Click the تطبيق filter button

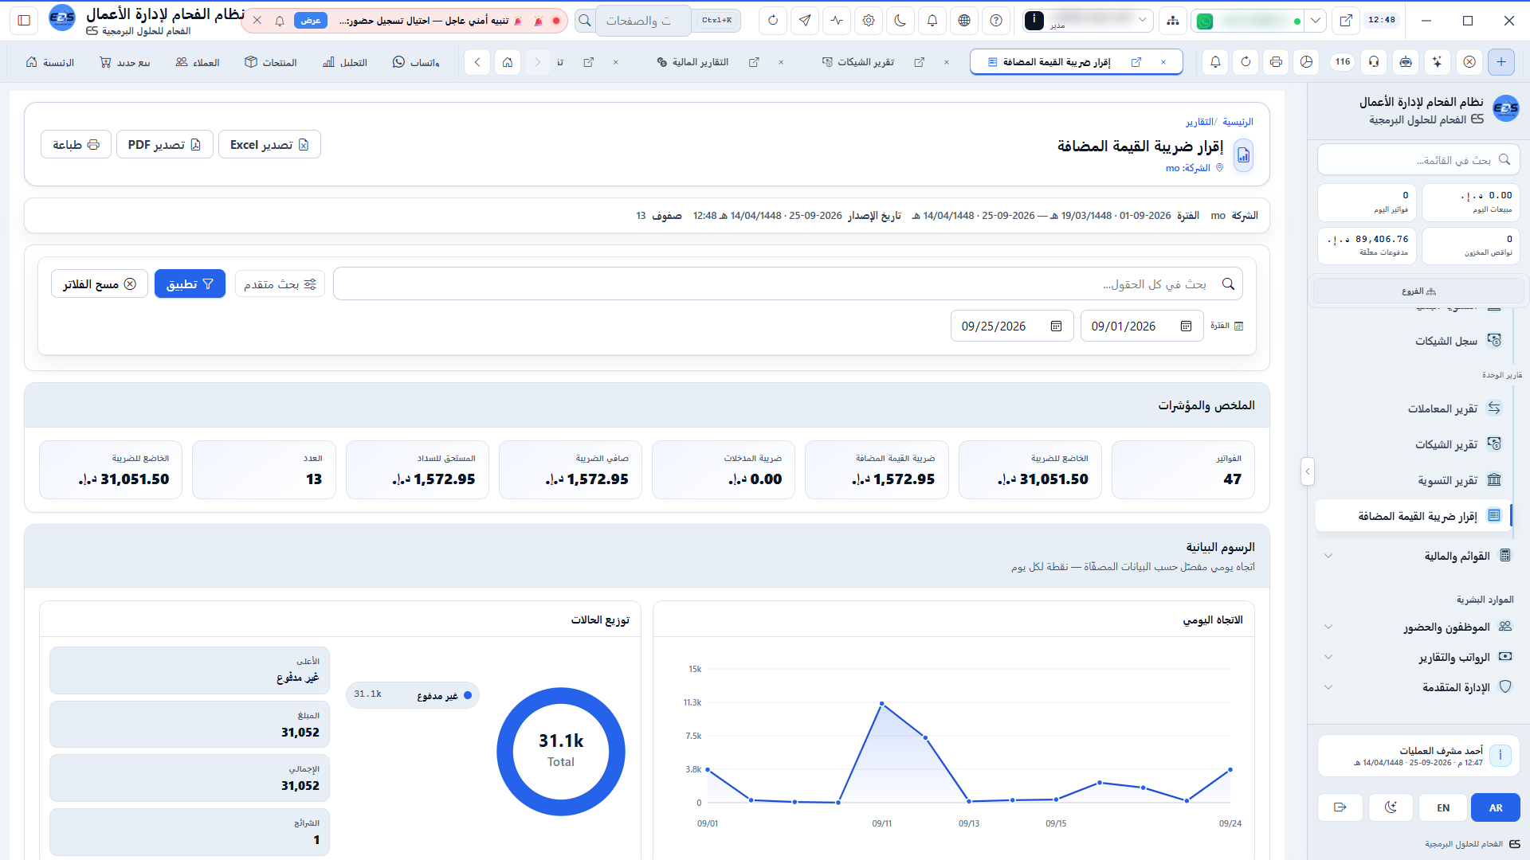pyautogui.click(x=190, y=284)
